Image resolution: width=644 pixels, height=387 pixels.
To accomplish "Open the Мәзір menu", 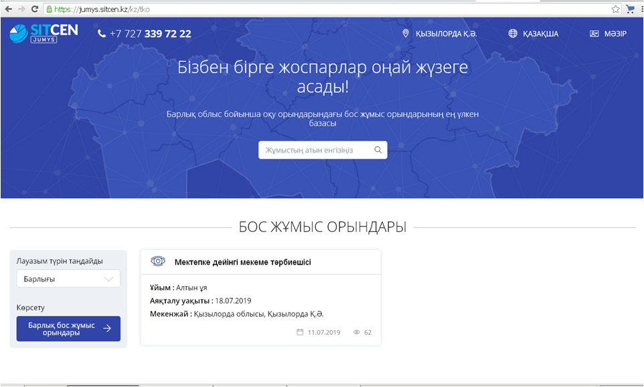I will click(615, 34).
